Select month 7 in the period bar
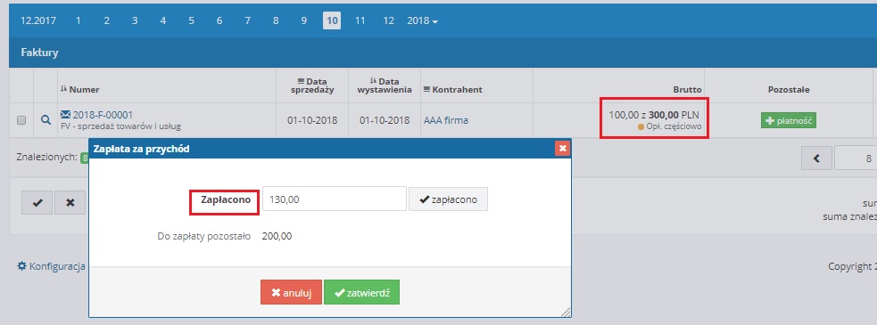Screen dimensions: 877x325 pos(247,20)
